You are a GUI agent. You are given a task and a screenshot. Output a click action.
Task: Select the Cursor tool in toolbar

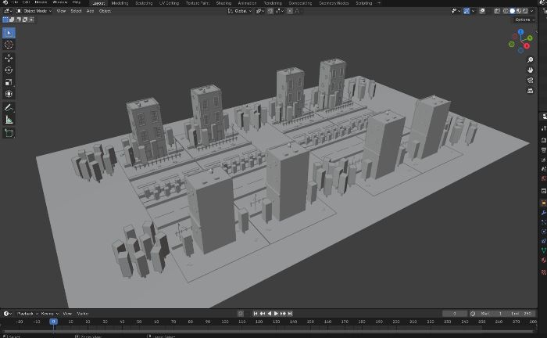[9, 45]
